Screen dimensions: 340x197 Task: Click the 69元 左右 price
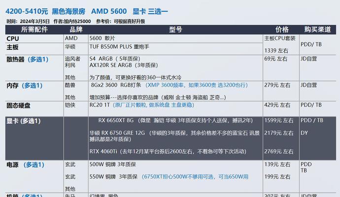tap(275, 59)
